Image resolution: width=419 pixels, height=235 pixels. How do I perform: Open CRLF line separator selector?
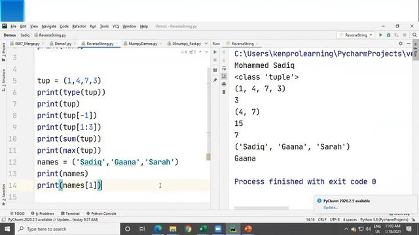click(x=322, y=220)
